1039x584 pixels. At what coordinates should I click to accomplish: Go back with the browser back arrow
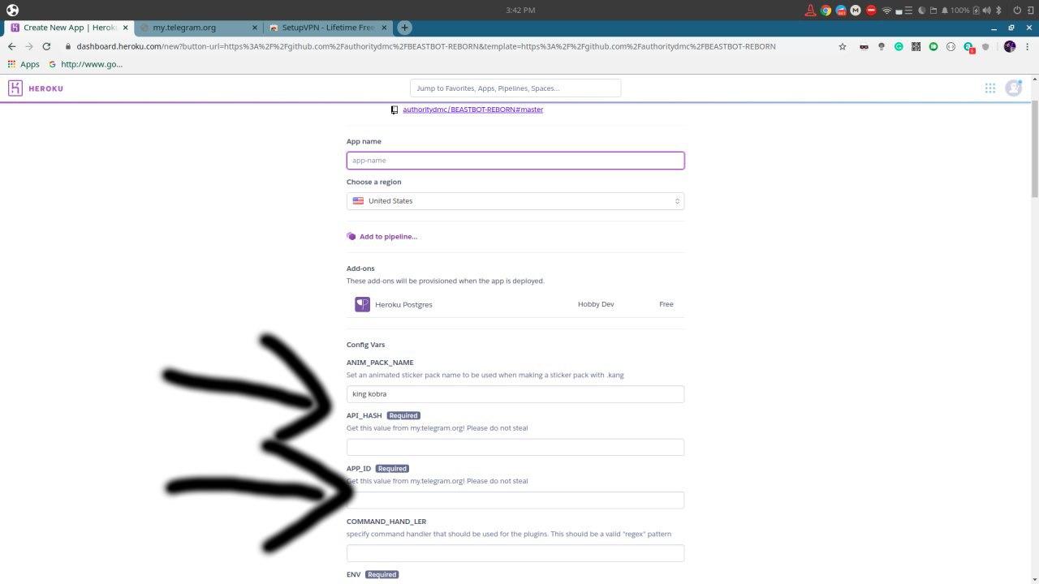tap(11, 46)
